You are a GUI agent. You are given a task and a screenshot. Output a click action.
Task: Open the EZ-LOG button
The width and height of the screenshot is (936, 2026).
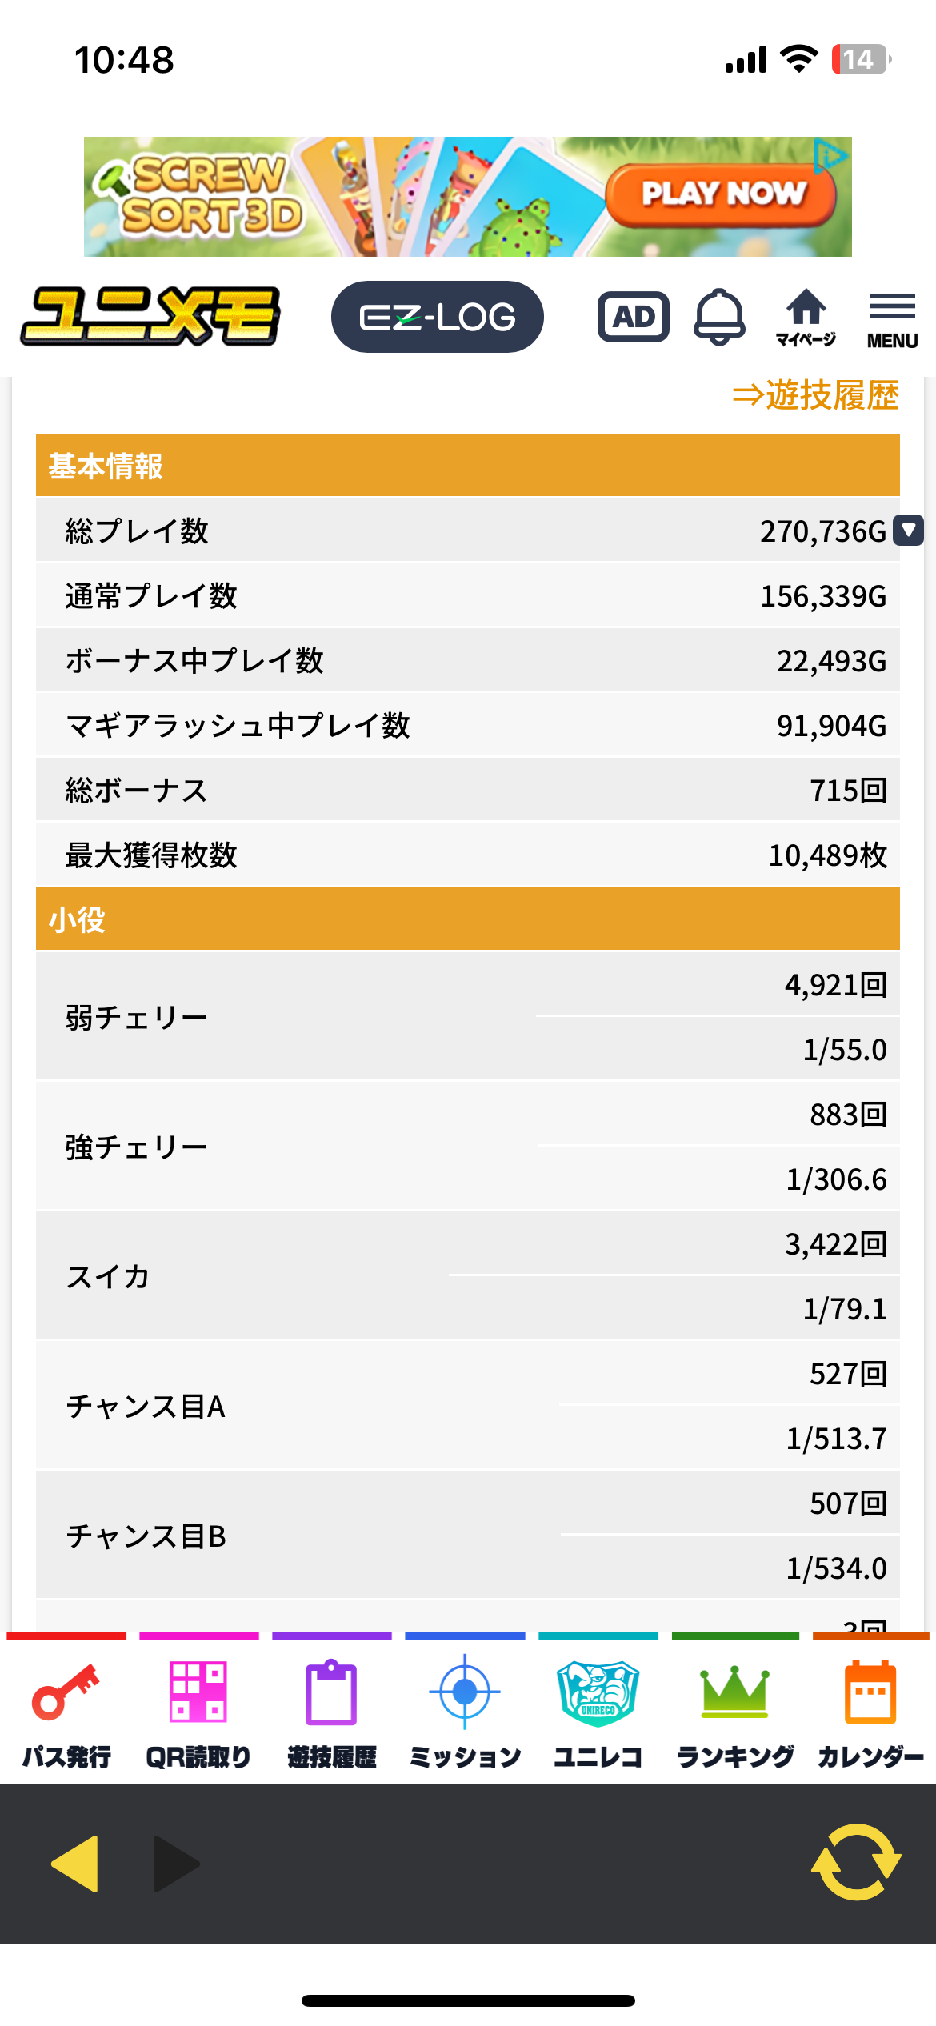[438, 317]
